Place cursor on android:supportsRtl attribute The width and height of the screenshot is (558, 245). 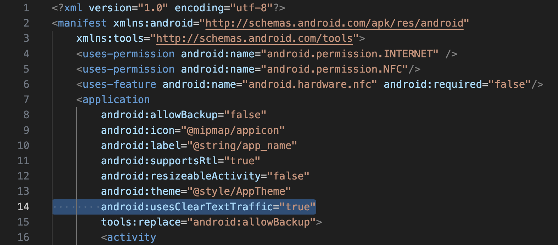[159, 161]
